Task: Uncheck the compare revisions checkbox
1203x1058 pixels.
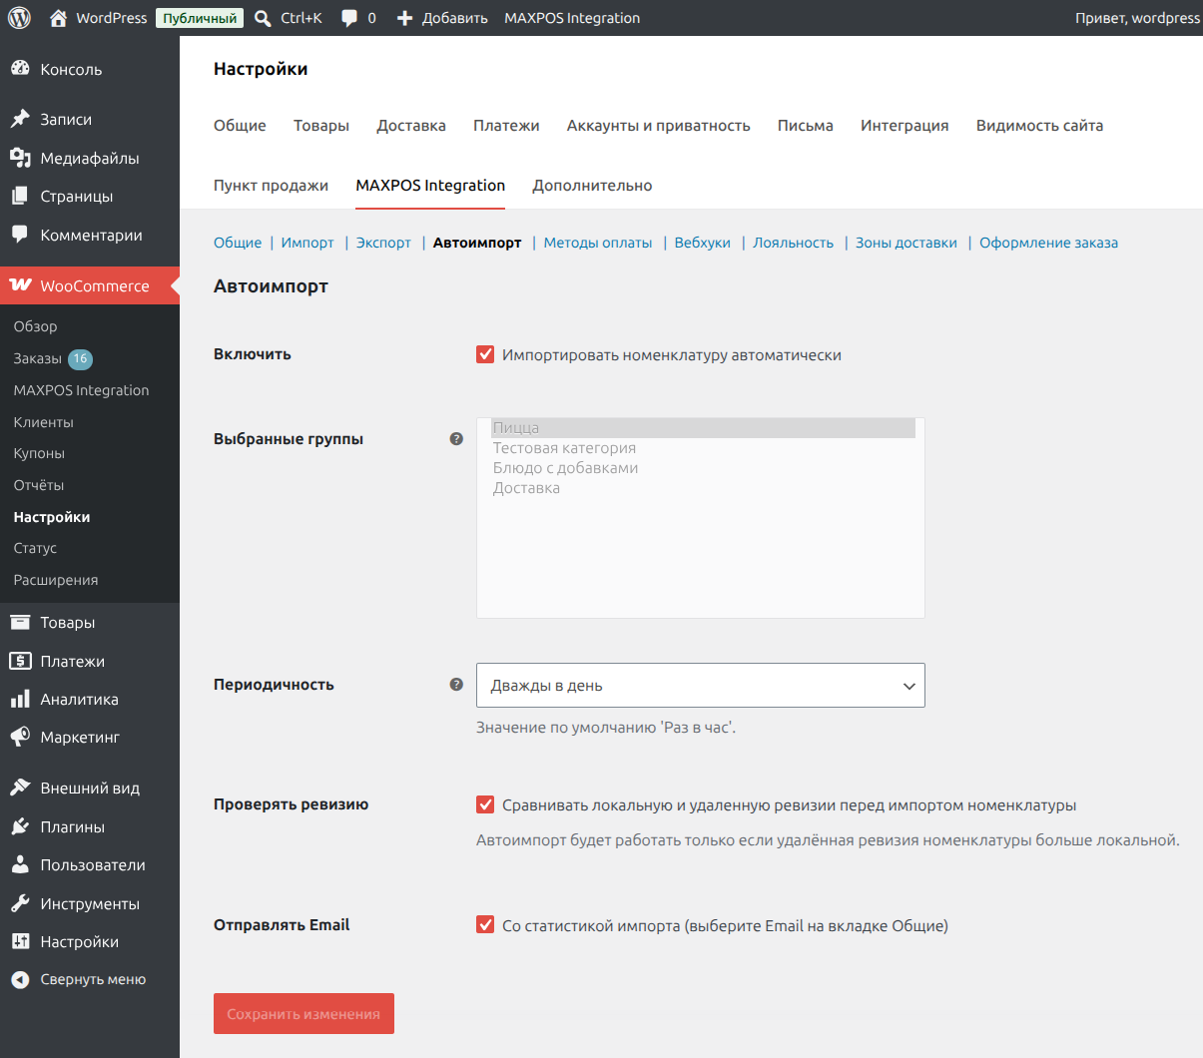Action: tap(485, 804)
